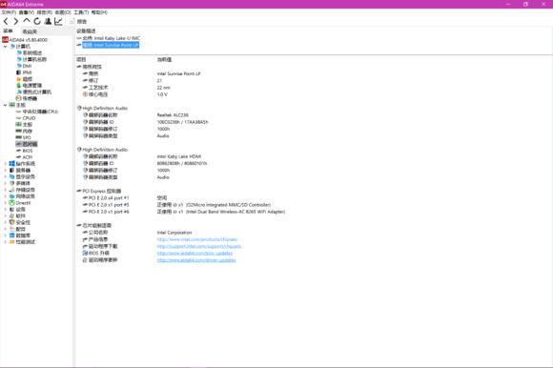Switch to the 收藏夹 favorites tab
This screenshot has height=368, width=553.
30,31
